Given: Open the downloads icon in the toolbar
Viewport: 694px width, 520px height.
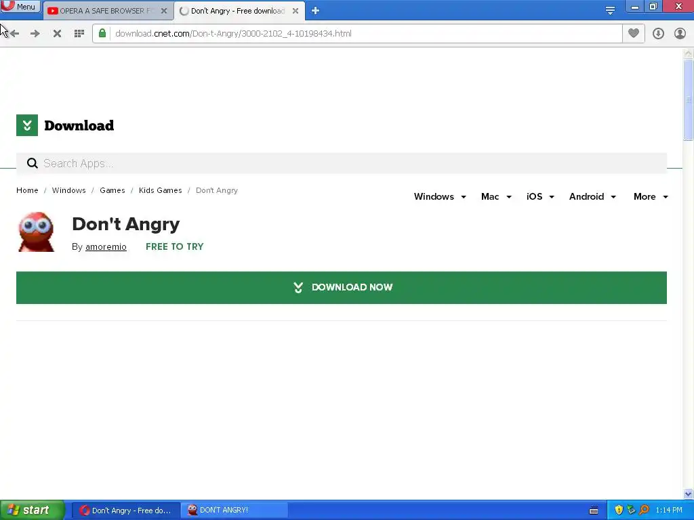Looking at the screenshot, I should click(658, 34).
